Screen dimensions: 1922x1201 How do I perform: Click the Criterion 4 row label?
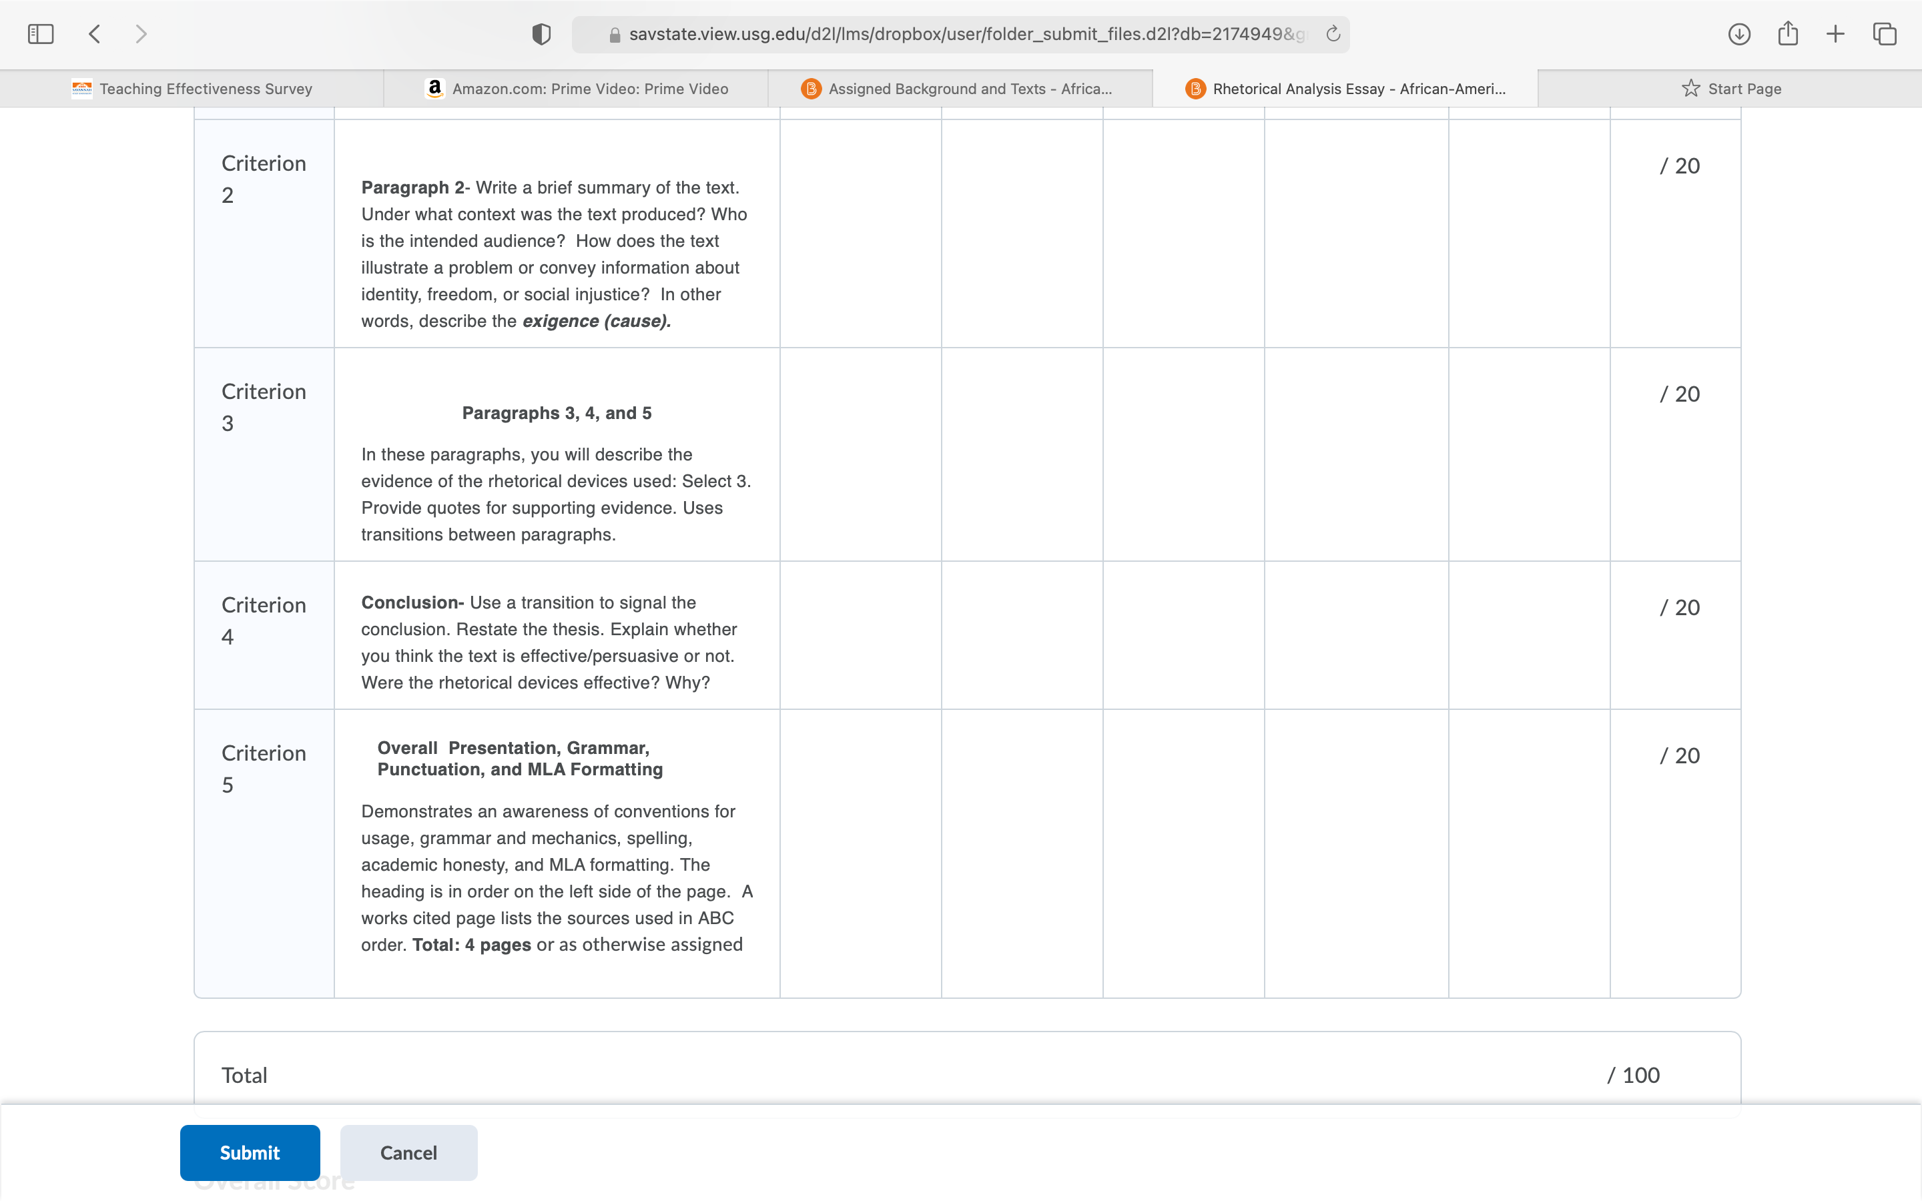tap(264, 621)
